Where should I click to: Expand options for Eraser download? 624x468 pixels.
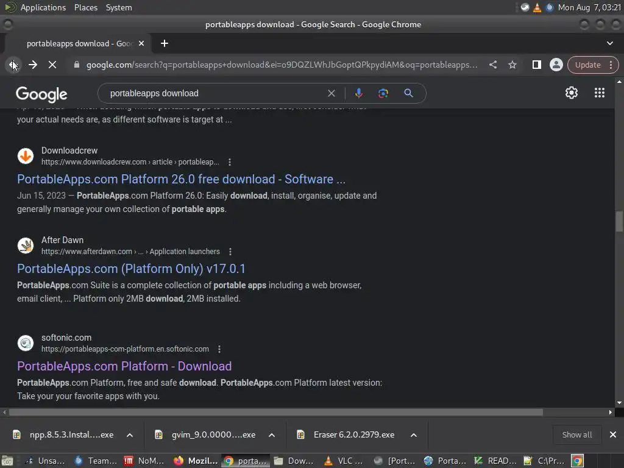(x=414, y=435)
